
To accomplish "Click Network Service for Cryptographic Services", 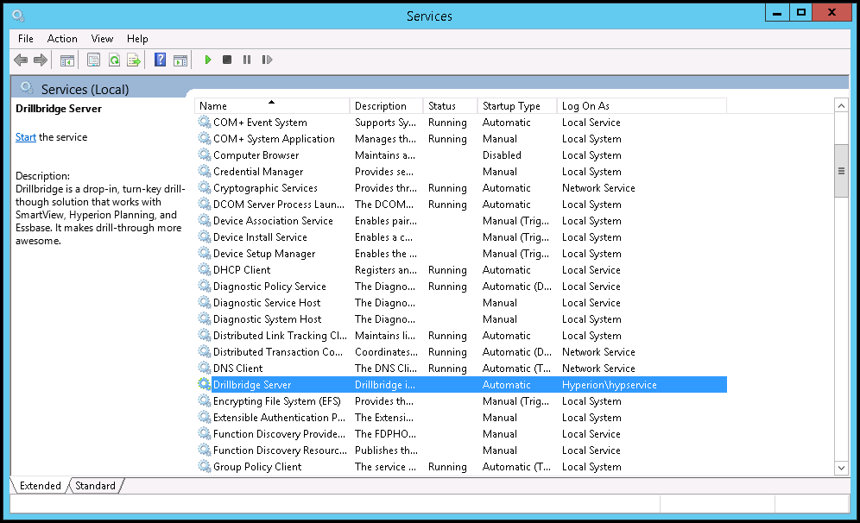I will tap(598, 188).
